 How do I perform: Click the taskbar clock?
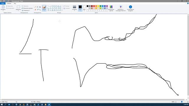186,105
